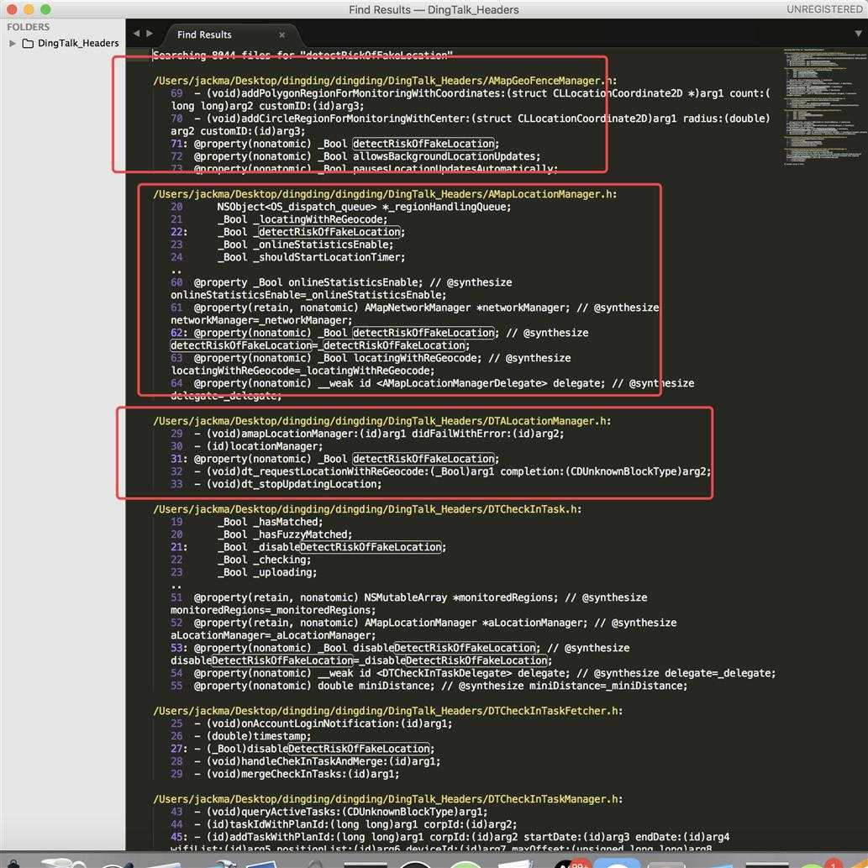This screenshot has width=868, height=868.
Task: Click line 52 AMapLocationManager aLocationManager property
Action: (x=423, y=629)
